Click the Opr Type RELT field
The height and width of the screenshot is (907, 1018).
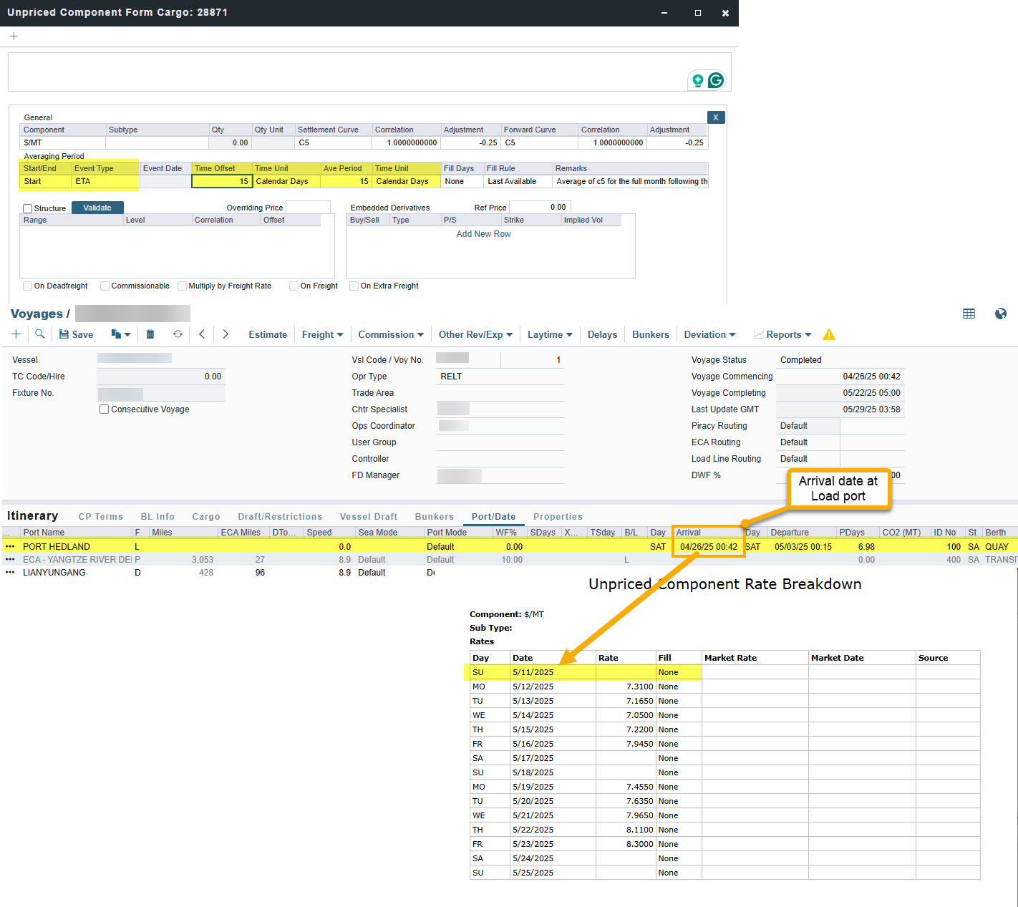point(500,377)
